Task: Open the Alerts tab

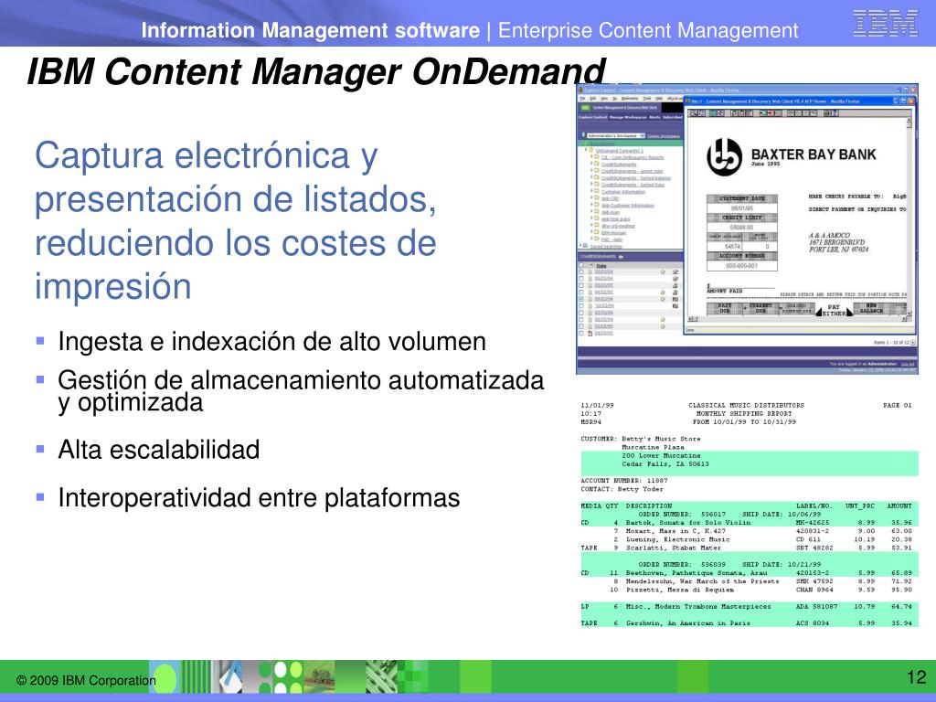Action: [654, 118]
